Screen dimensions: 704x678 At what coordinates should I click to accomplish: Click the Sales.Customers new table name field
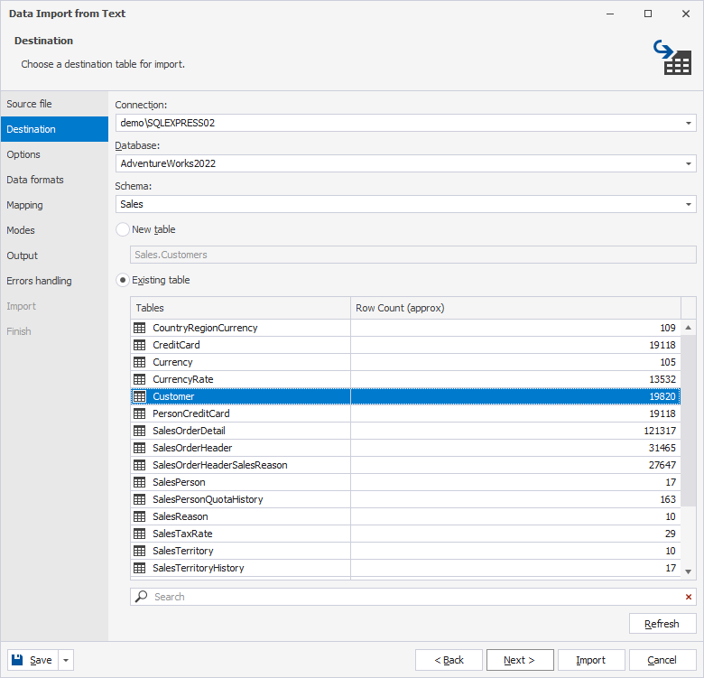click(x=413, y=255)
